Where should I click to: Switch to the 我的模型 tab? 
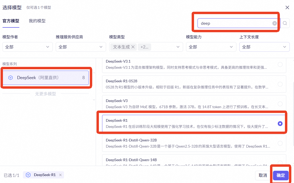point(37,21)
